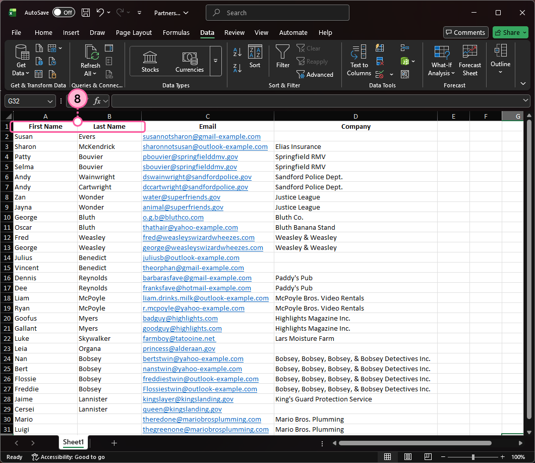Expand the Get Data dropdown

[21, 73]
